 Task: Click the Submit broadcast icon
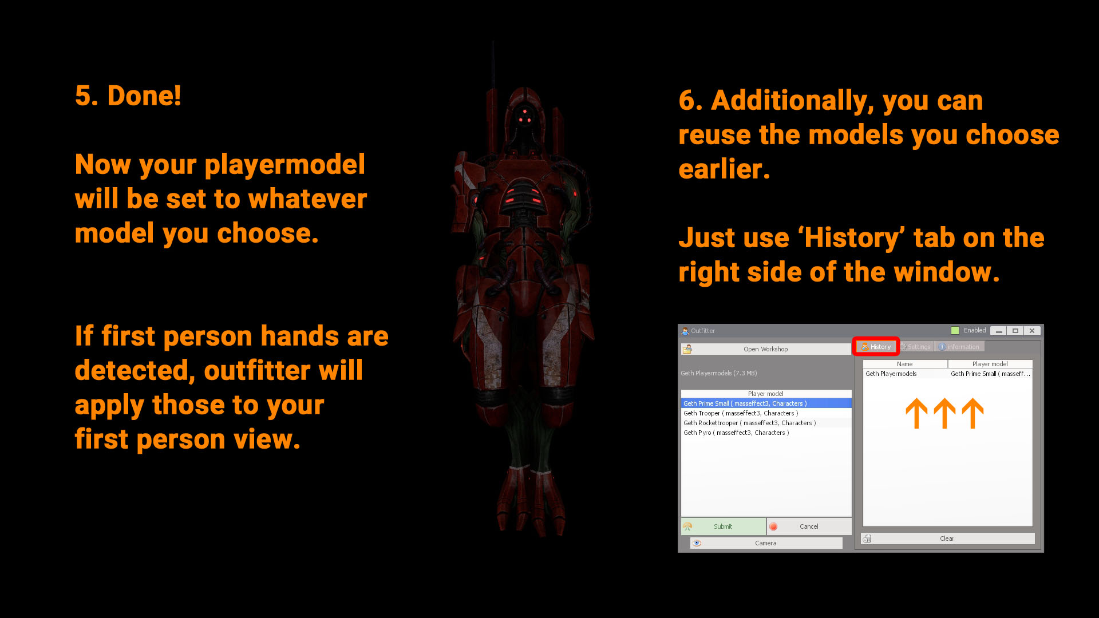687,526
